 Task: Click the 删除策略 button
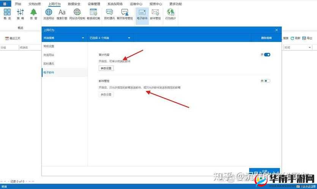[x=266, y=38]
